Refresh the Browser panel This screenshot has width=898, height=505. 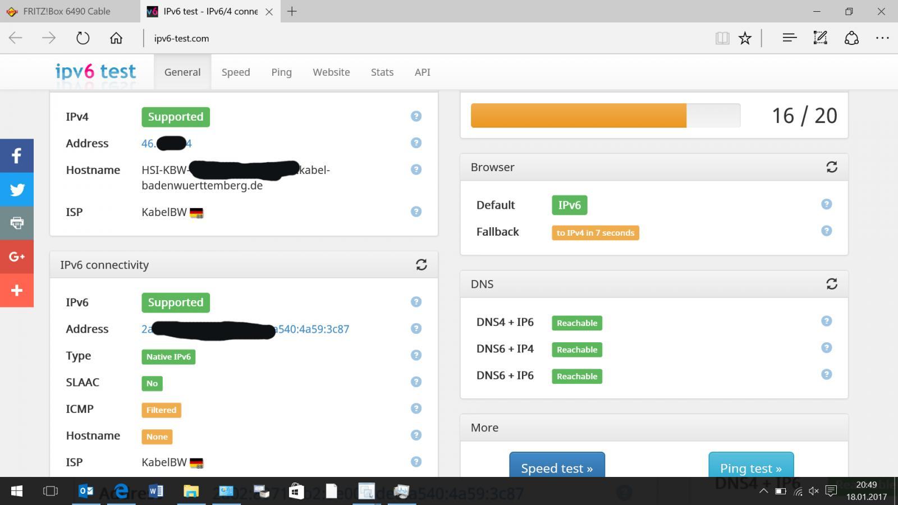click(x=832, y=167)
